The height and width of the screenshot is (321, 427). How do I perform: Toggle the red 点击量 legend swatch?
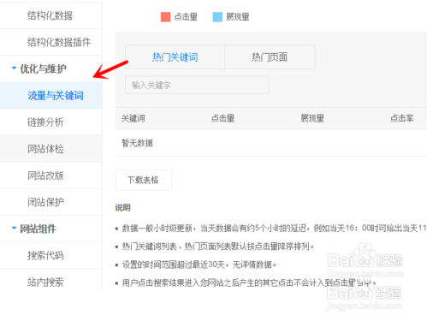[x=165, y=17]
